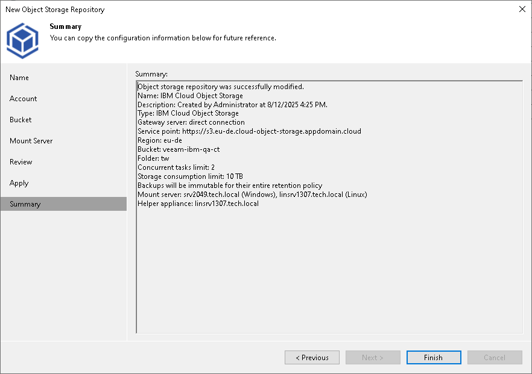Click the disabled Next button
Screen dimensions: 532x374
click(373, 357)
